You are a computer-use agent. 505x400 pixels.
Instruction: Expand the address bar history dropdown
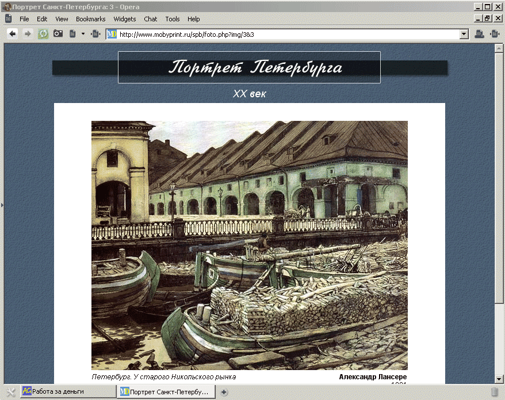coord(464,34)
